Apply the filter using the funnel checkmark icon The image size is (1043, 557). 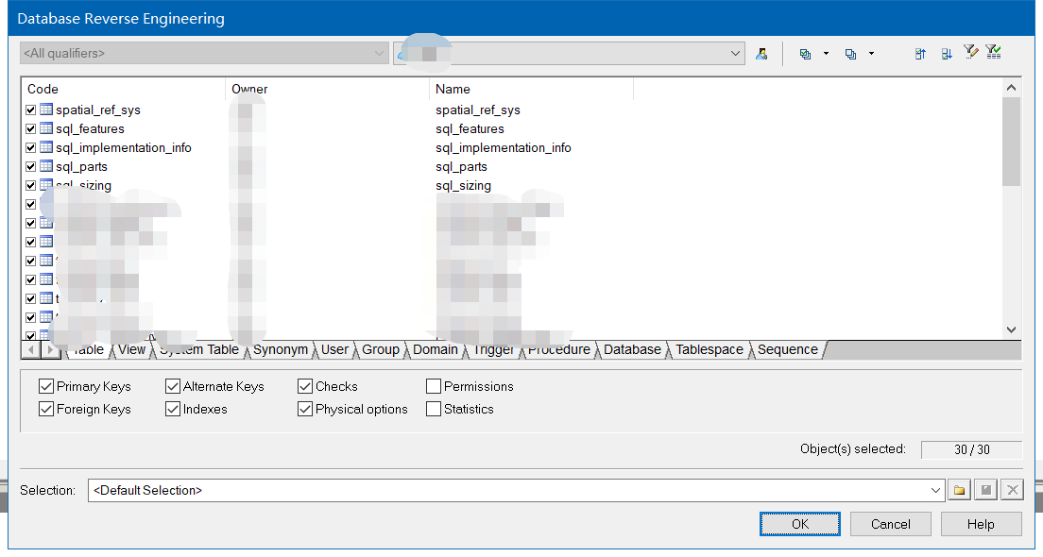click(994, 53)
